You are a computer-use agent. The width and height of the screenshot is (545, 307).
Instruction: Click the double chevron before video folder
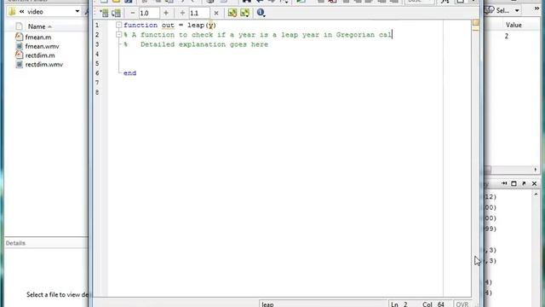coord(22,11)
